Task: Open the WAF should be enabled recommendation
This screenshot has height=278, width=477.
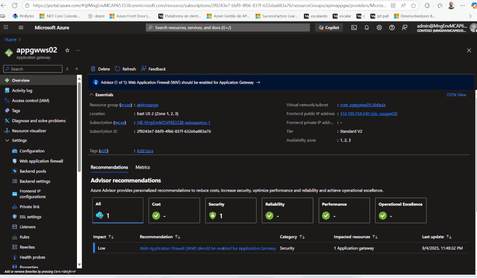Action: click(208, 248)
